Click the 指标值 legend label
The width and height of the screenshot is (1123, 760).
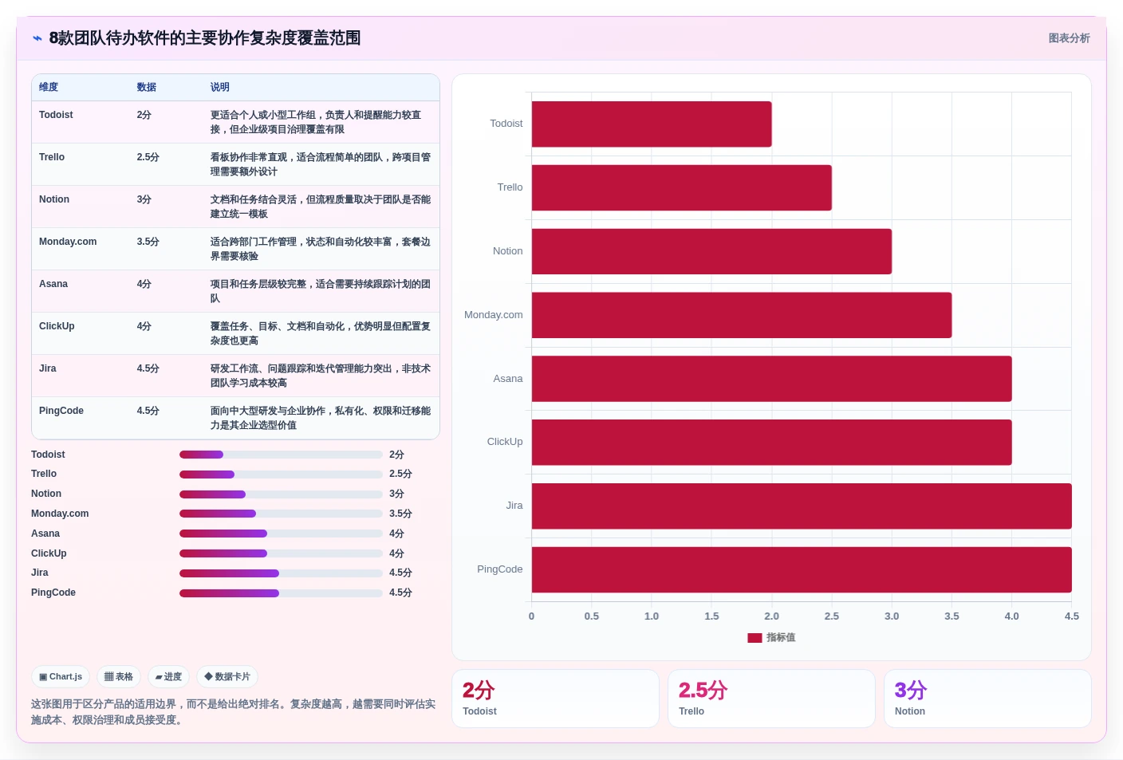tap(781, 638)
